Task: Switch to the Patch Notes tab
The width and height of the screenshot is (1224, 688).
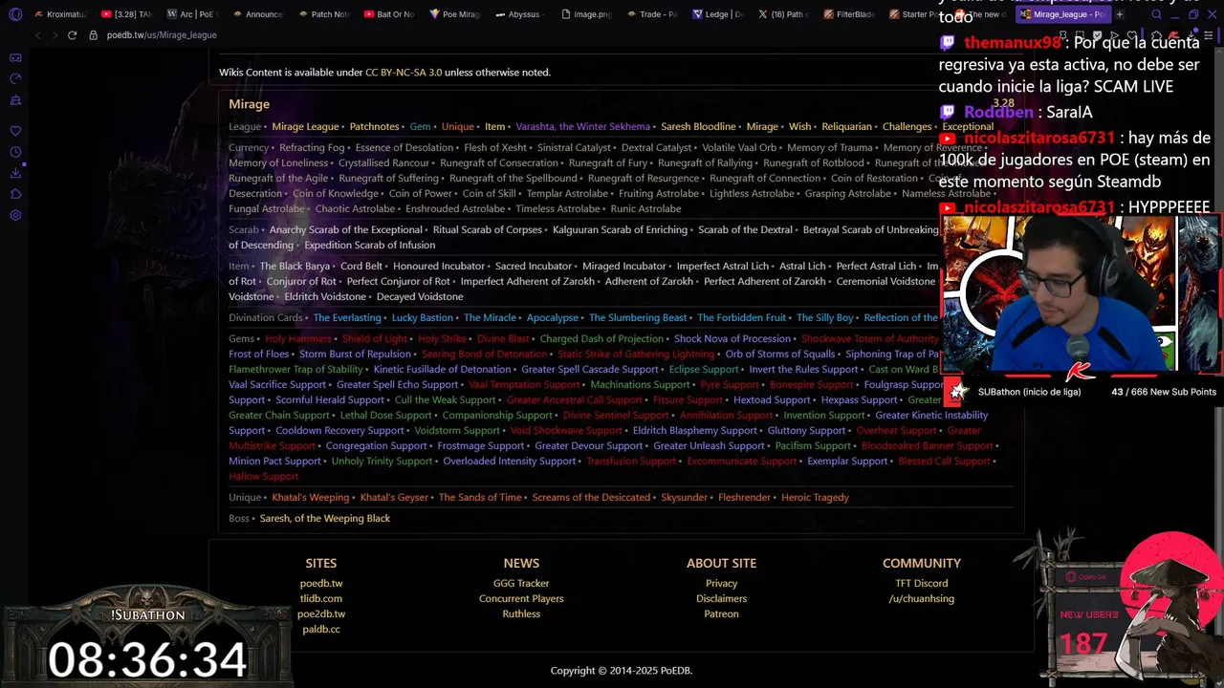Action: pos(323,14)
